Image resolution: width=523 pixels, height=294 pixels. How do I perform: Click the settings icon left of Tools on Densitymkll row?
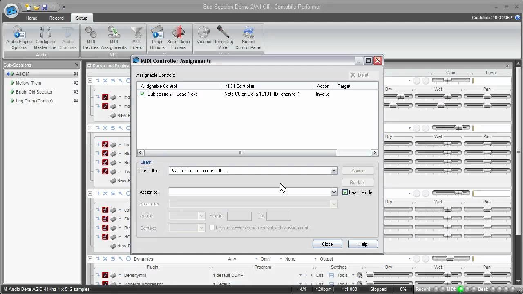[332, 275]
